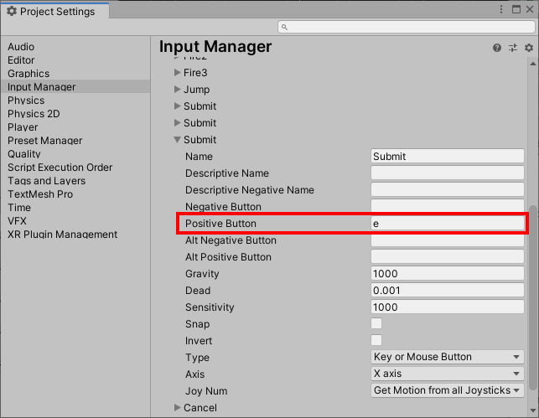This screenshot has height=418, width=539.
Task: Click the Dead property label
Action: click(198, 290)
